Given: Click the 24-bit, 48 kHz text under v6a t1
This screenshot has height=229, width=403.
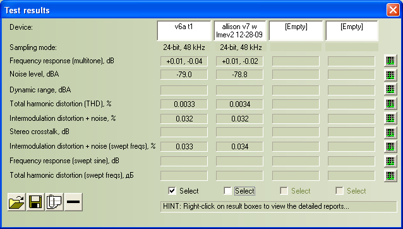Looking at the screenshot, I should coord(184,47).
